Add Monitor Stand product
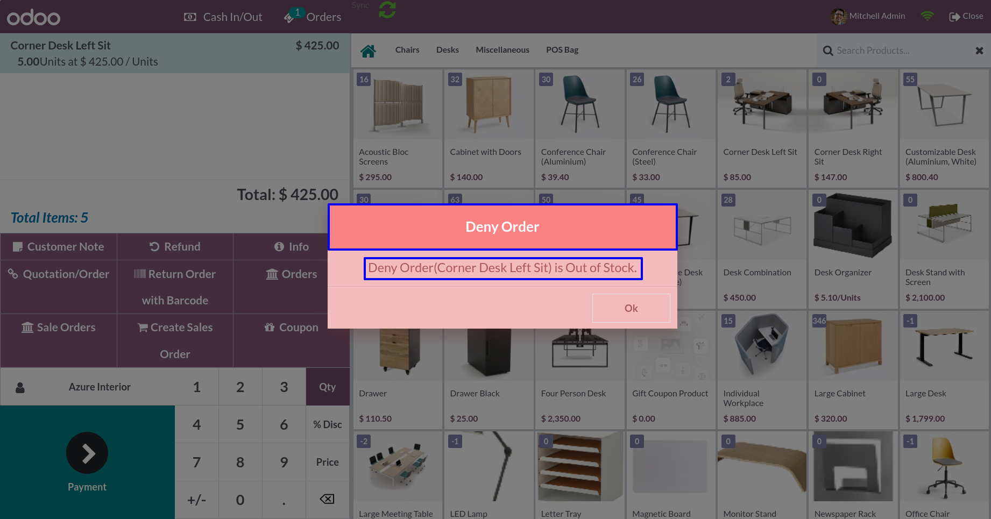Image resolution: width=991 pixels, height=519 pixels. pyautogui.click(x=762, y=475)
